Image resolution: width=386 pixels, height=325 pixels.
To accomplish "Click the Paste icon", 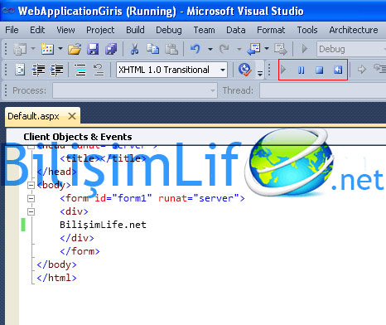I will [171, 49].
